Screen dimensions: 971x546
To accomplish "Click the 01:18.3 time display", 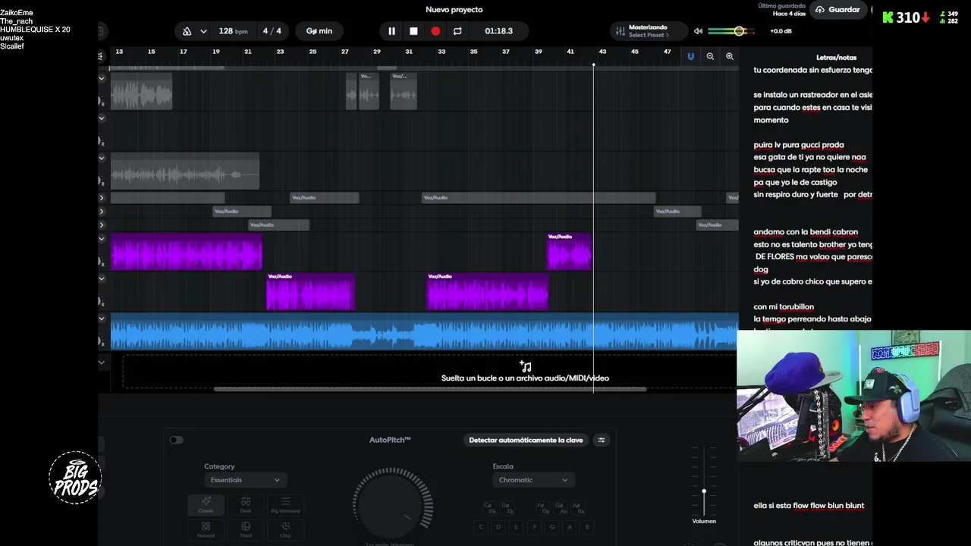I will pos(498,31).
